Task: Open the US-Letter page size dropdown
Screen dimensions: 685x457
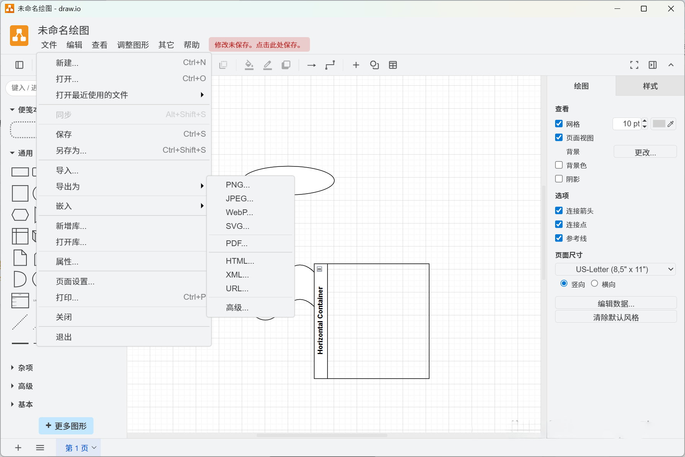Action: [615, 269]
